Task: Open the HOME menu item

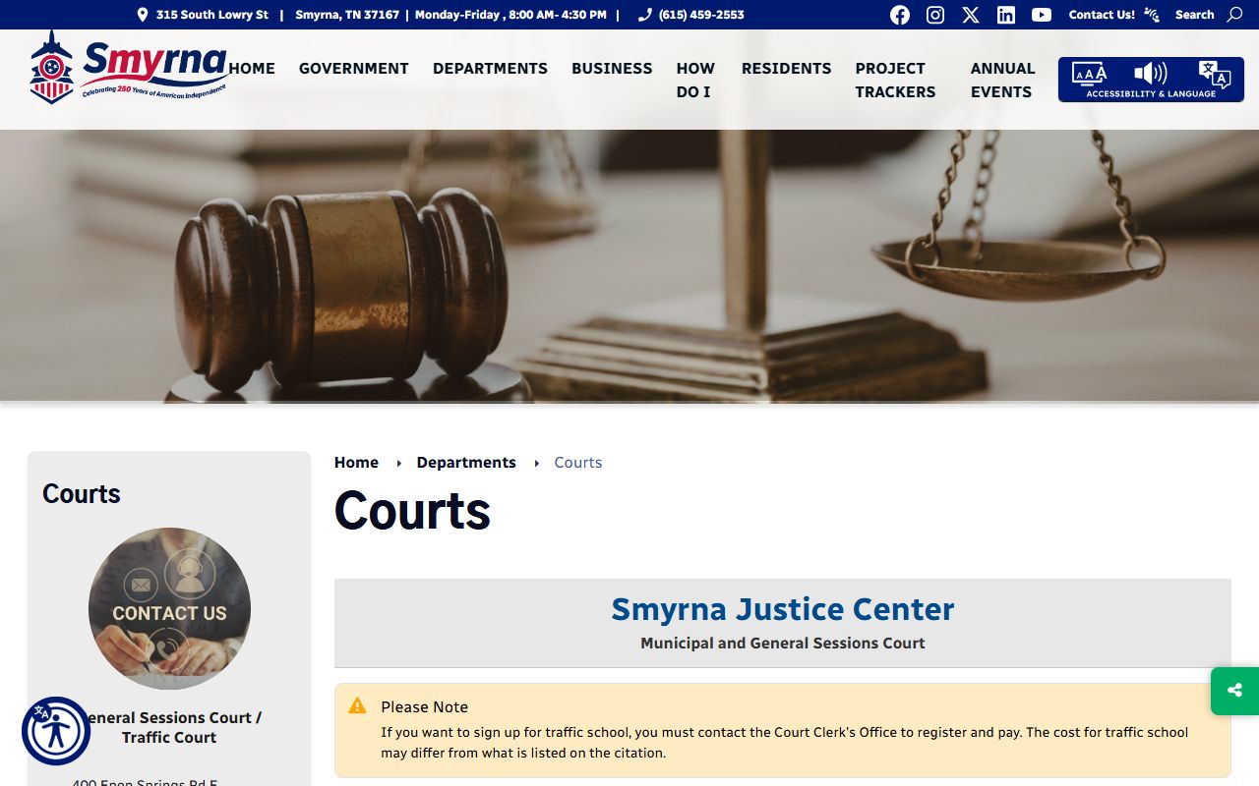Action: click(252, 68)
